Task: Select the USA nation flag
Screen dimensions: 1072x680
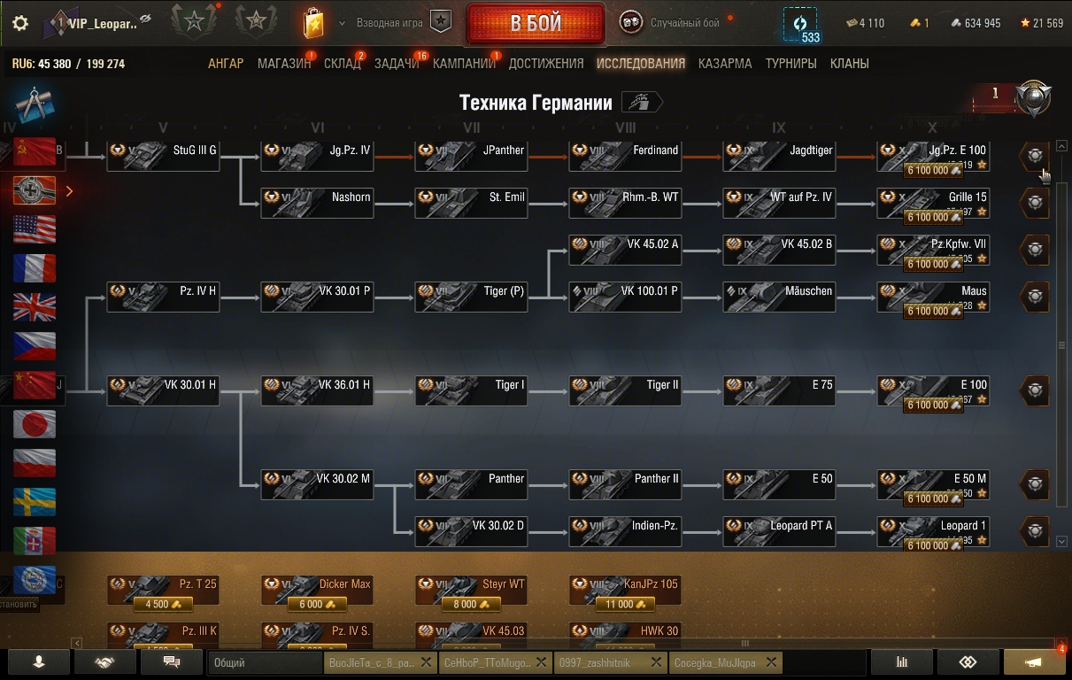Action: click(35, 229)
